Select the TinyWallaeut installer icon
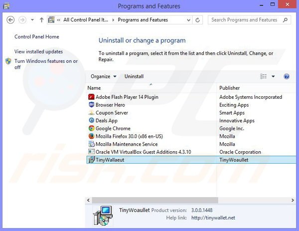Image resolution: width=299 pixels, height=231 pixels. tap(91, 160)
